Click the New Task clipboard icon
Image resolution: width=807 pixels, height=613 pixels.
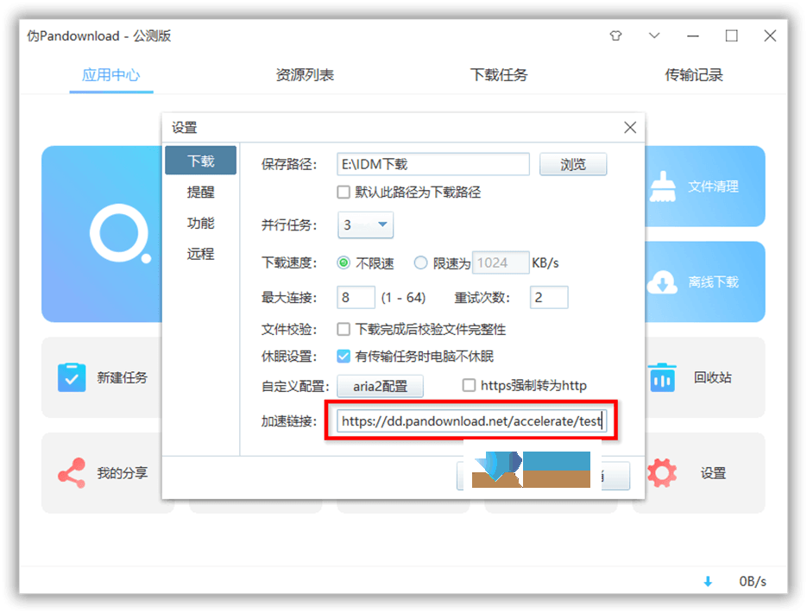(72, 377)
